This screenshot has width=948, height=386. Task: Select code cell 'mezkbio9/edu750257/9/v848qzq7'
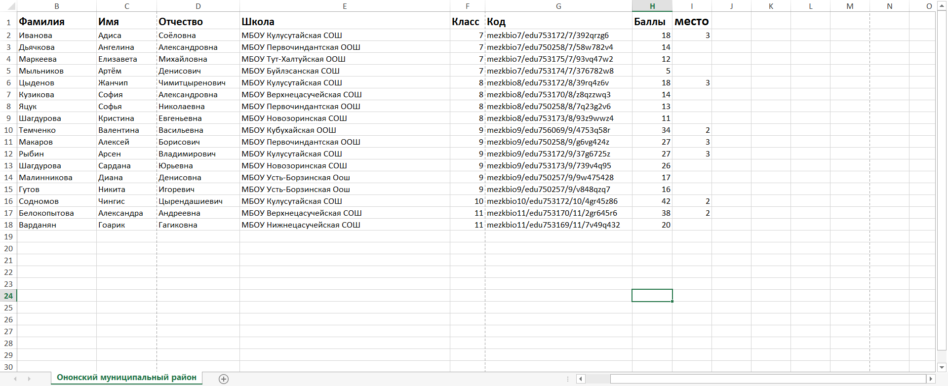pyautogui.click(x=558, y=189)
